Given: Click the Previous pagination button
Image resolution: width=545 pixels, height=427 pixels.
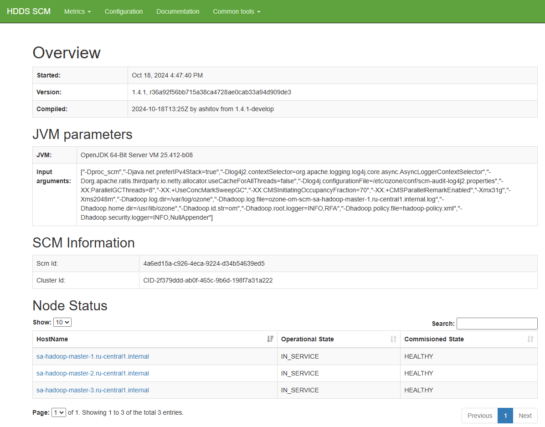Looking at the screenshot, I should coord(480,416).
